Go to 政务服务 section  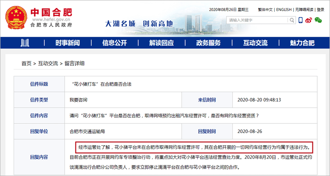(x=208, y=43)
